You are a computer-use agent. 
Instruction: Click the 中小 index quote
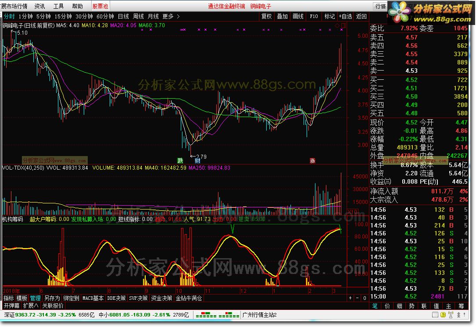click(143, 315)
